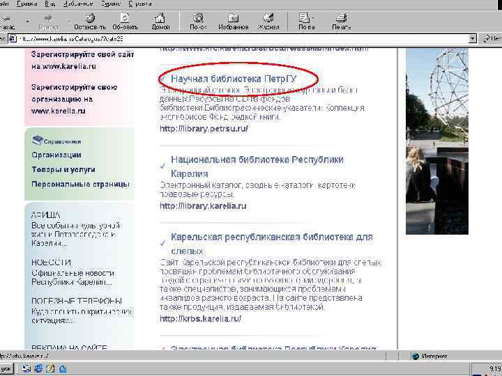Open the Поиск search pane
This screenshot has width=502, height=376.
point(198,21)
